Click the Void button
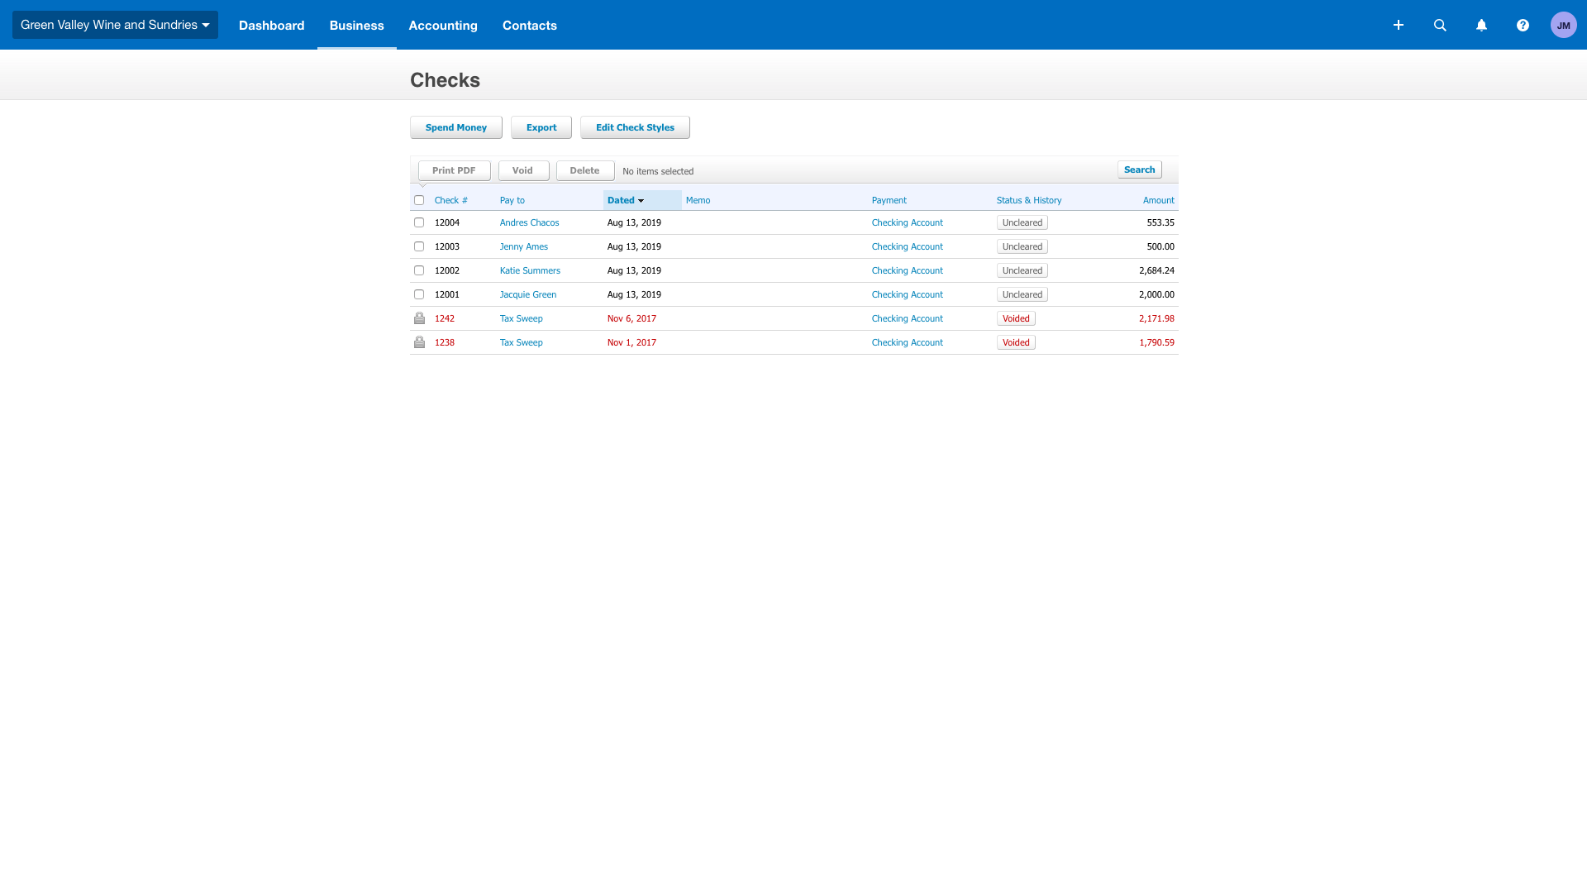 click(523, 170)
